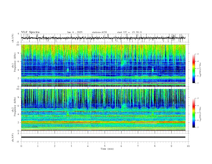Image resolution: width=212 pixels, height=164 pixels.
Task: Select the date text "Jan. 6 , 2025"
Action: (x=75, y=32)
